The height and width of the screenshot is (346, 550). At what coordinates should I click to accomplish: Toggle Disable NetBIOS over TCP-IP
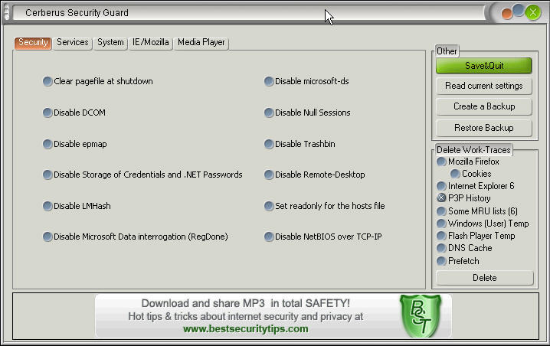(x=269, y=237)
